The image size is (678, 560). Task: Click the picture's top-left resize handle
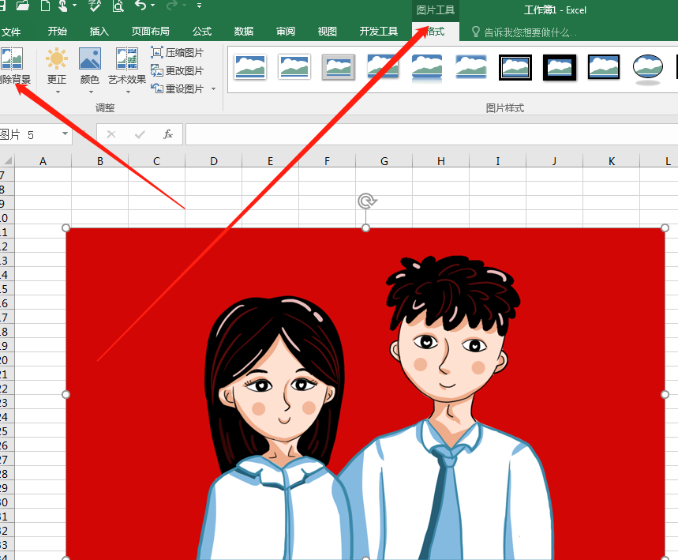click(66, 227)
